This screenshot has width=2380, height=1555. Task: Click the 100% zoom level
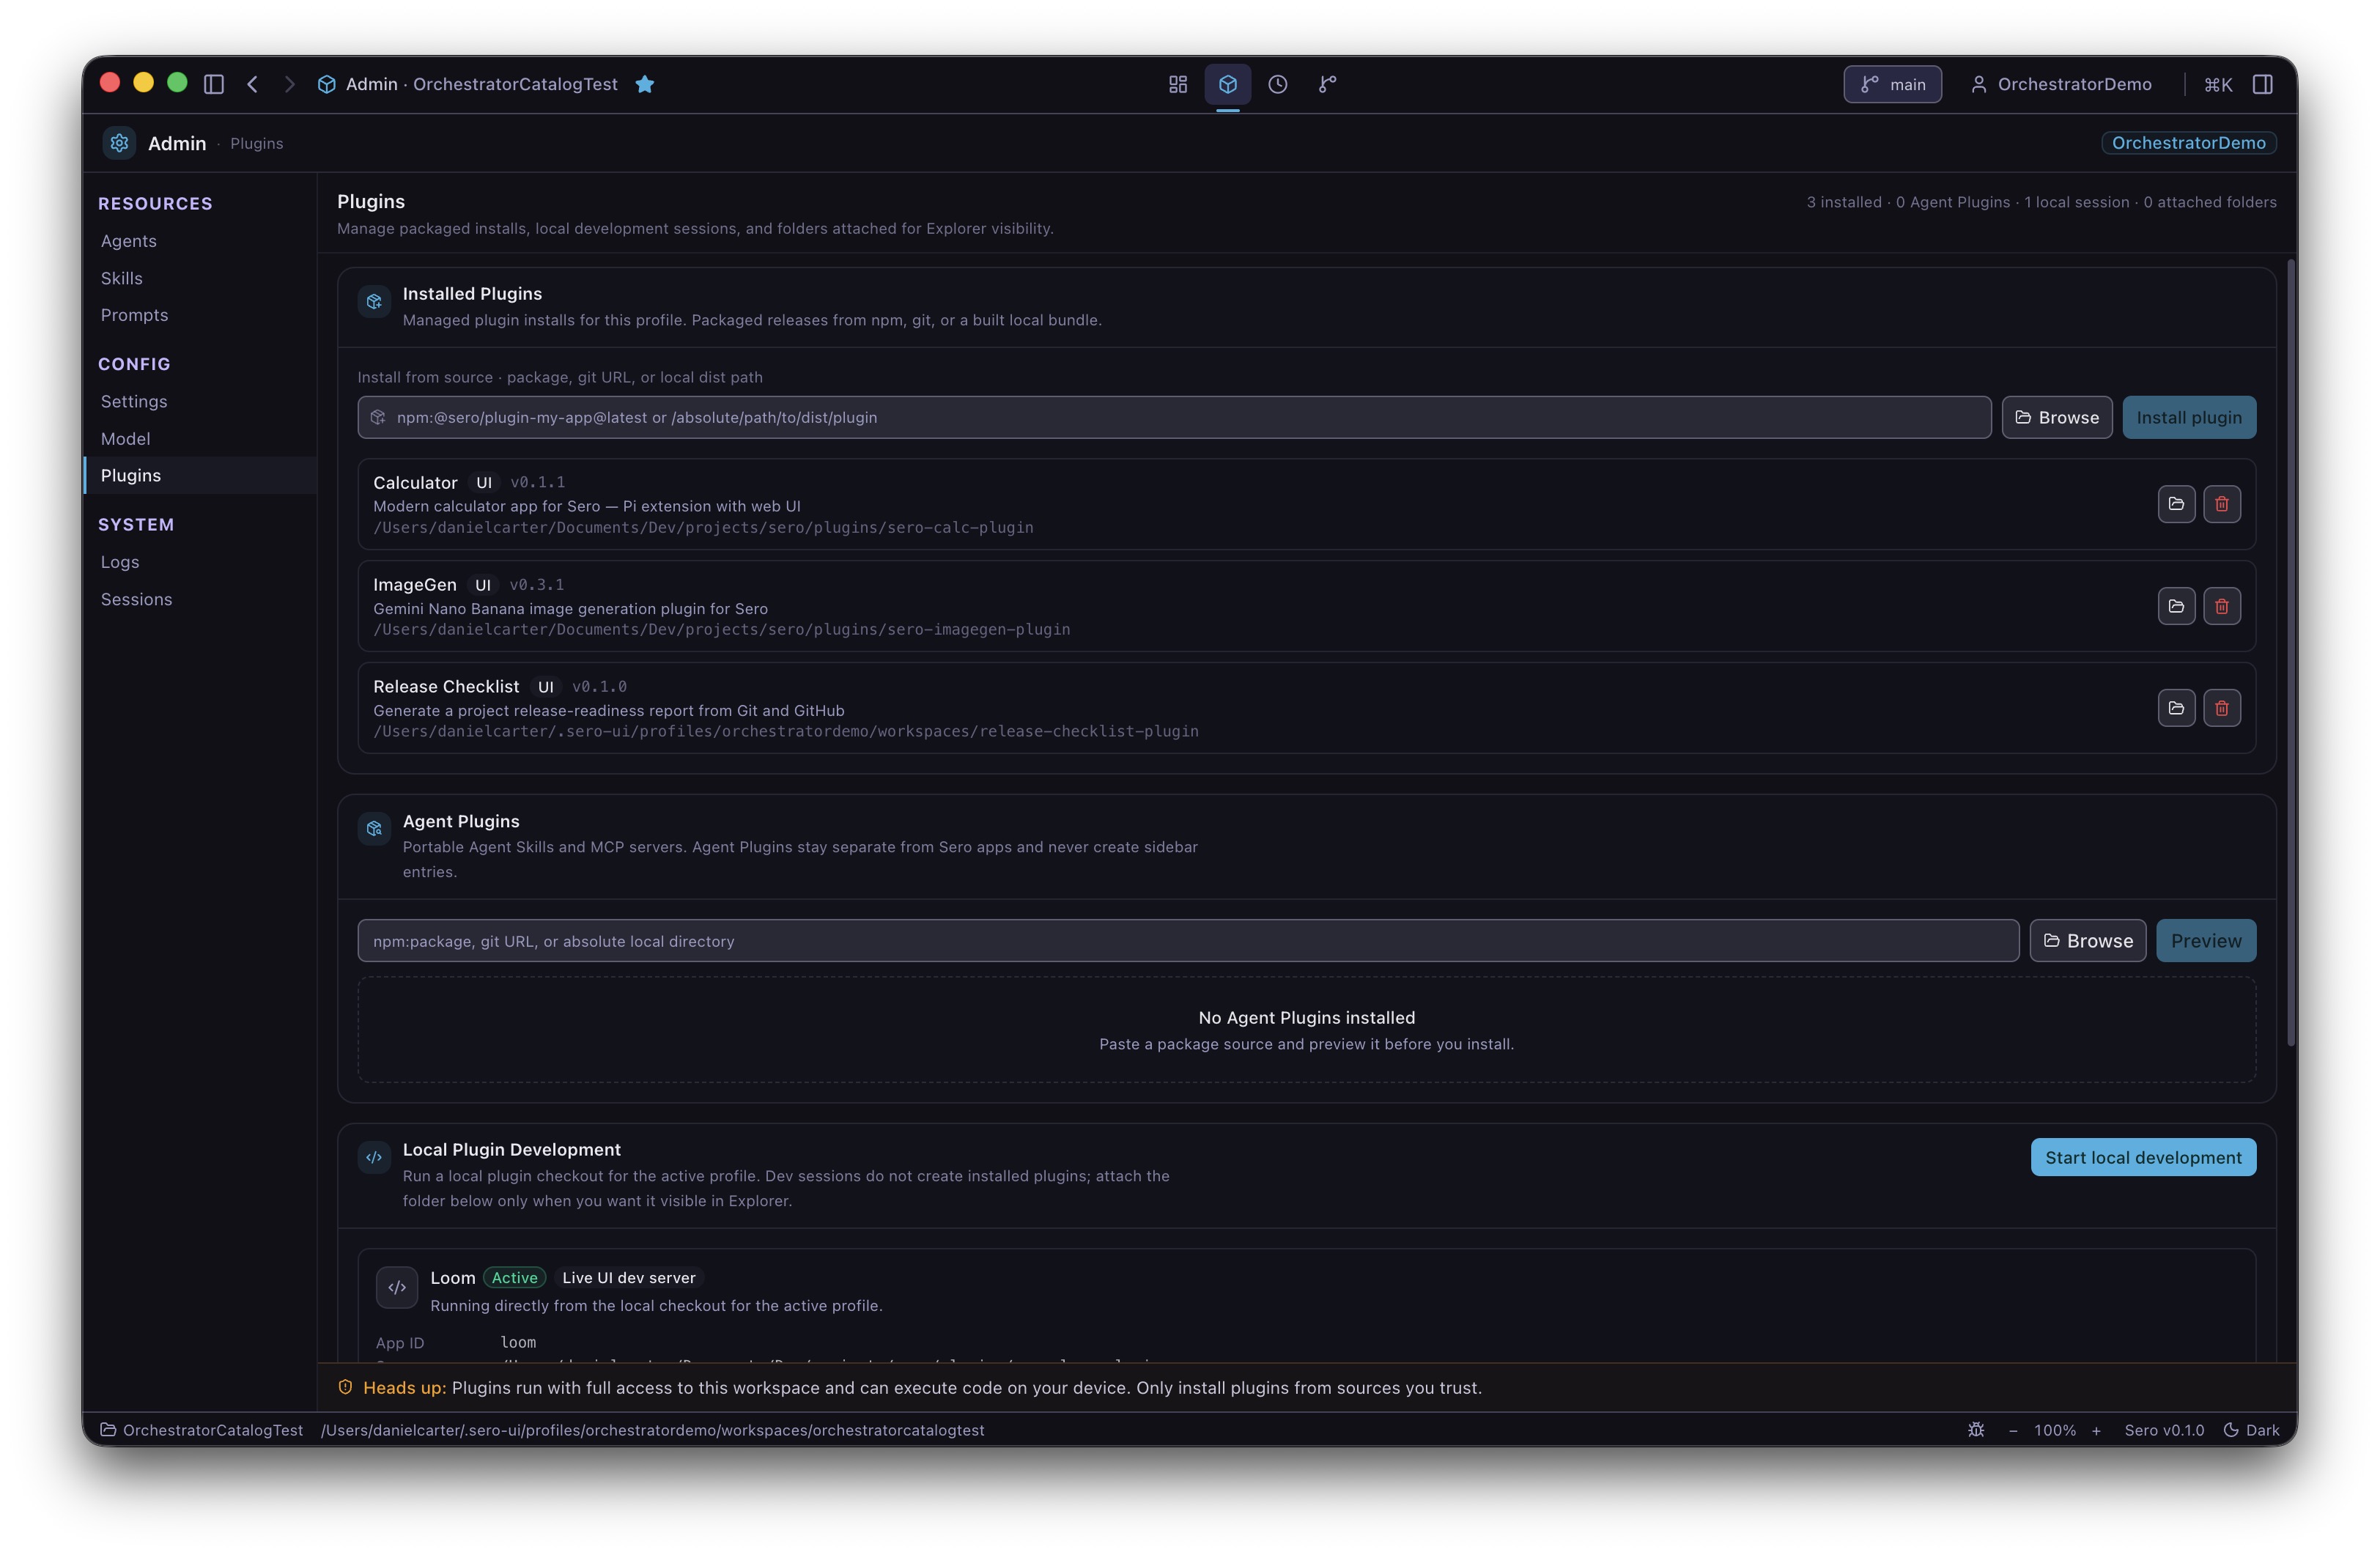click(2054, 1430)
